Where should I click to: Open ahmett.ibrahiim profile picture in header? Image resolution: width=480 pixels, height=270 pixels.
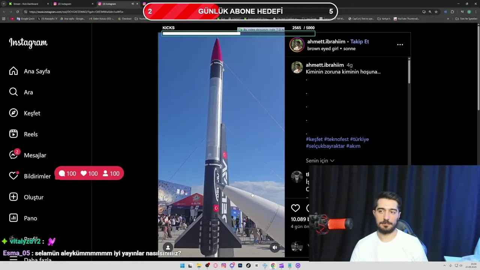pyautogui.click(x=297, y=45)
